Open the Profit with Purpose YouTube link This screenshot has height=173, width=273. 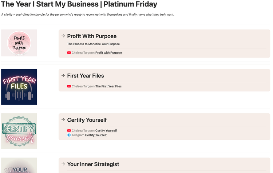tap(108, 53)
